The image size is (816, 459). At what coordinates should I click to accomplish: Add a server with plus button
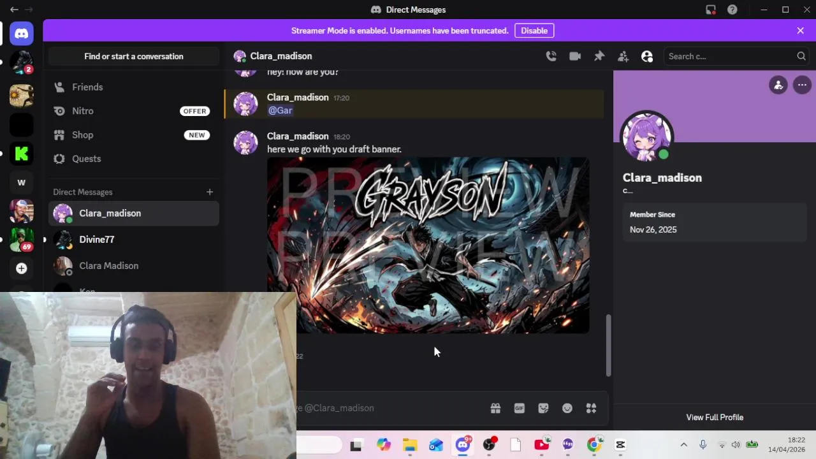22,268
